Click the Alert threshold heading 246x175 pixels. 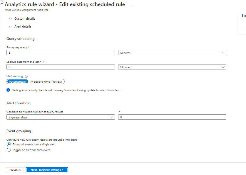18,103
